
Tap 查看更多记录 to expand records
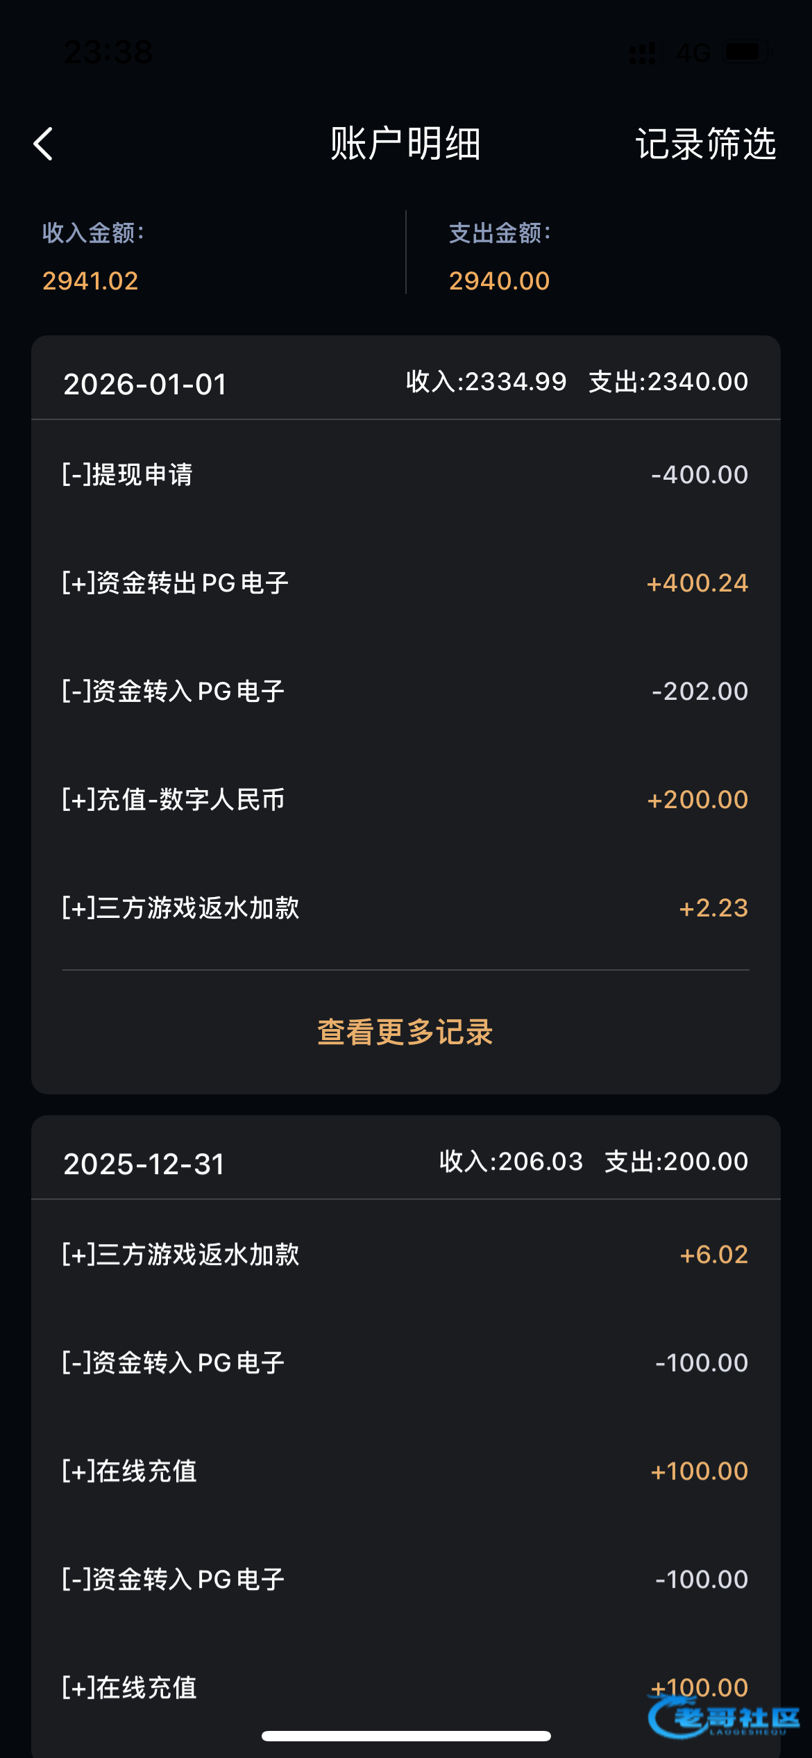pyautogui.click(x=405, y=1032)
